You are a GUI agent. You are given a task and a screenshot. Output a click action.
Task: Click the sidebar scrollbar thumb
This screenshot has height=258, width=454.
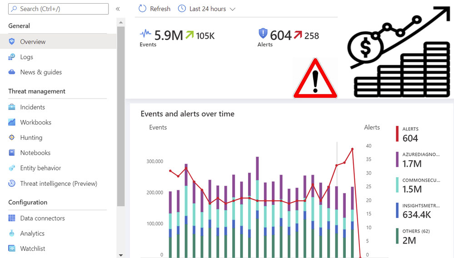[x=121, y=116]
